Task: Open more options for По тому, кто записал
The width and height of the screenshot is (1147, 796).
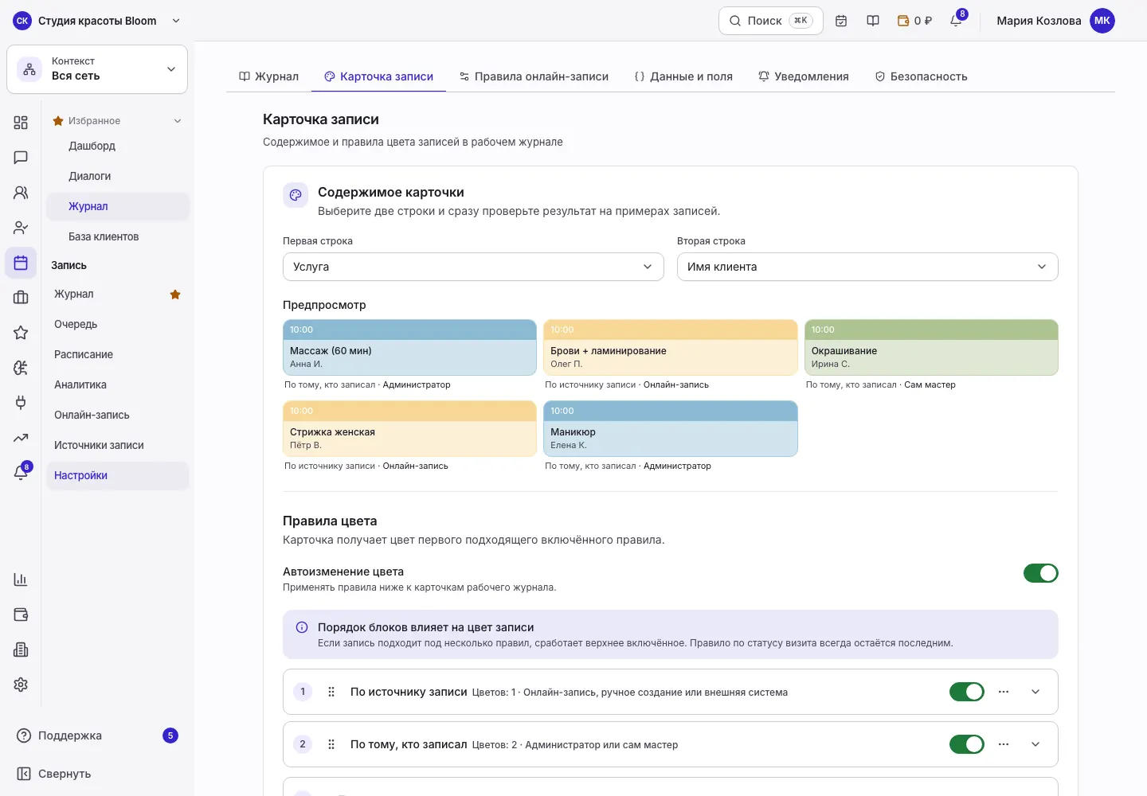Action: click(1004, 744)
